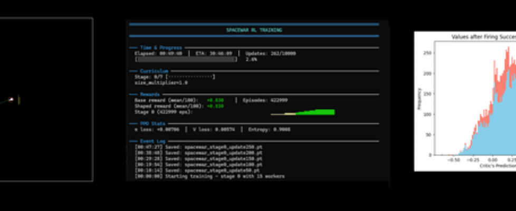Viewport: 516px width, 211px height.
Task: Click the spaceship sprite in the game view
Action: pos(11,100)
